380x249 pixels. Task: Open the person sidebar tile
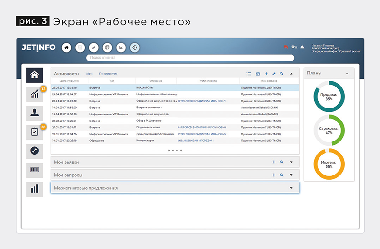[34, 113]
